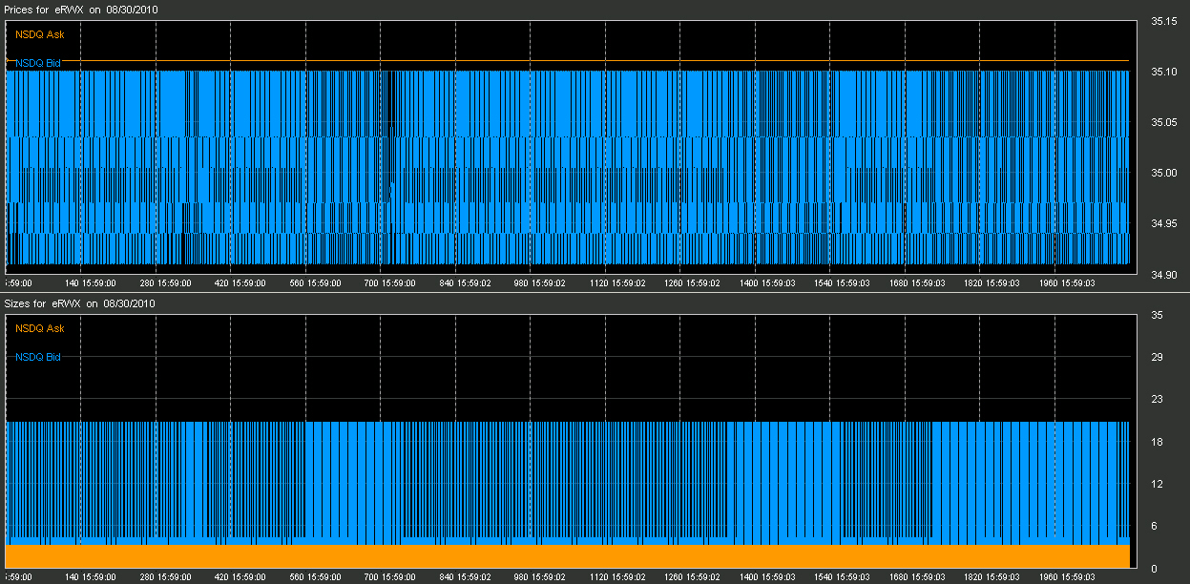Click the 6 label on the Sizes axis

click(1155, 527)
